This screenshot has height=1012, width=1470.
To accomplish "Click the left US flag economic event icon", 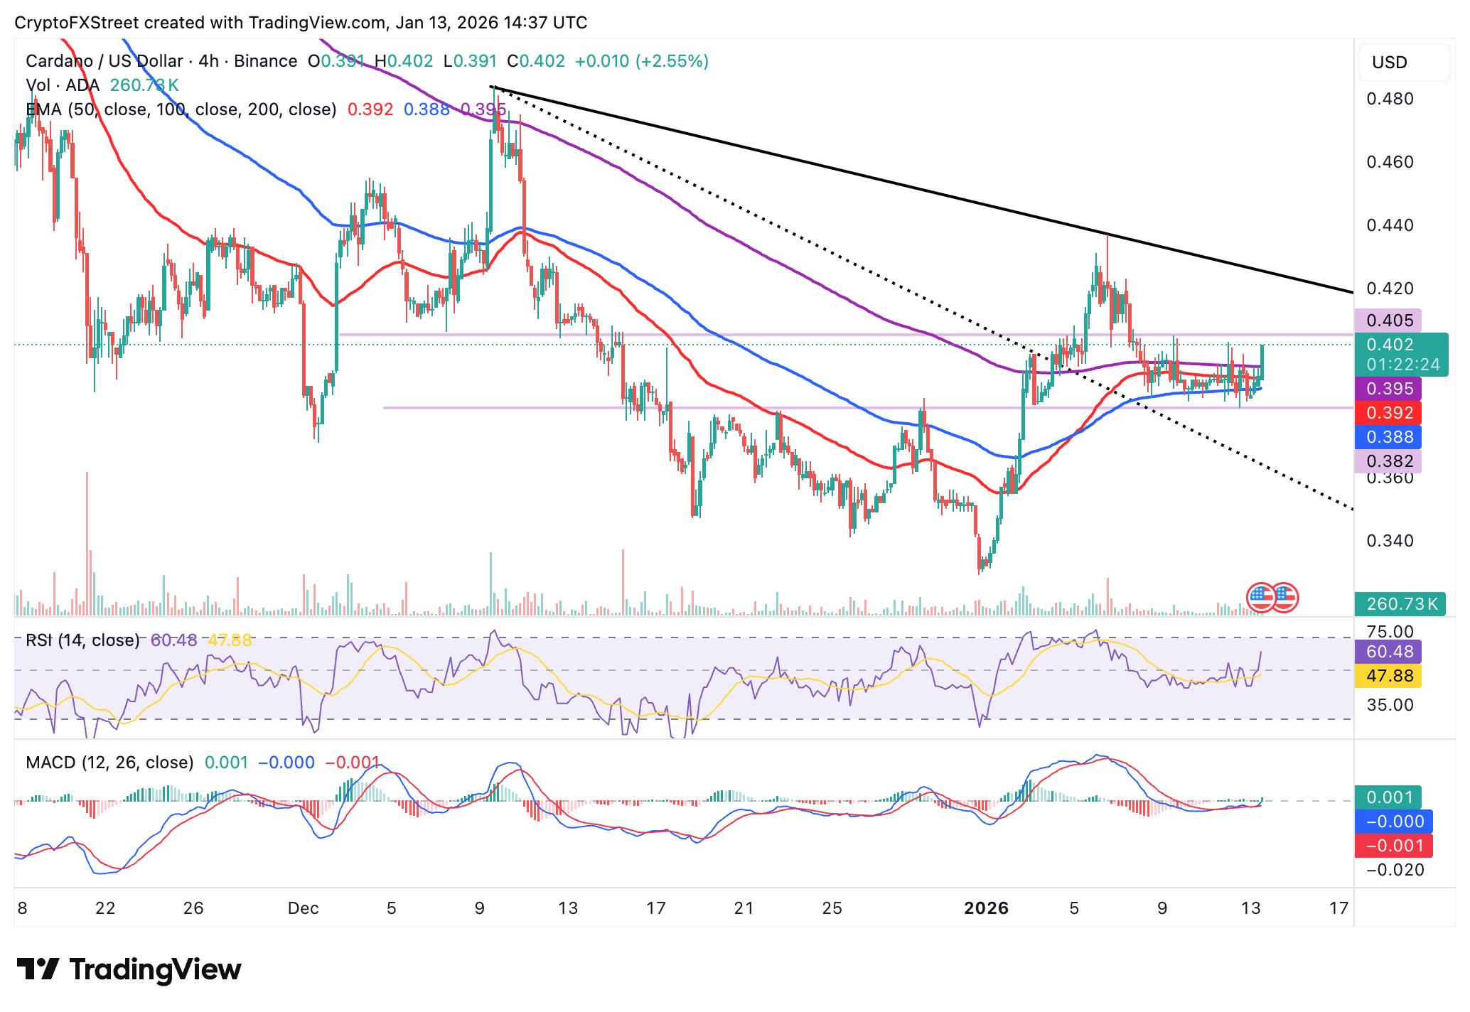I will tap(1260, 598).
